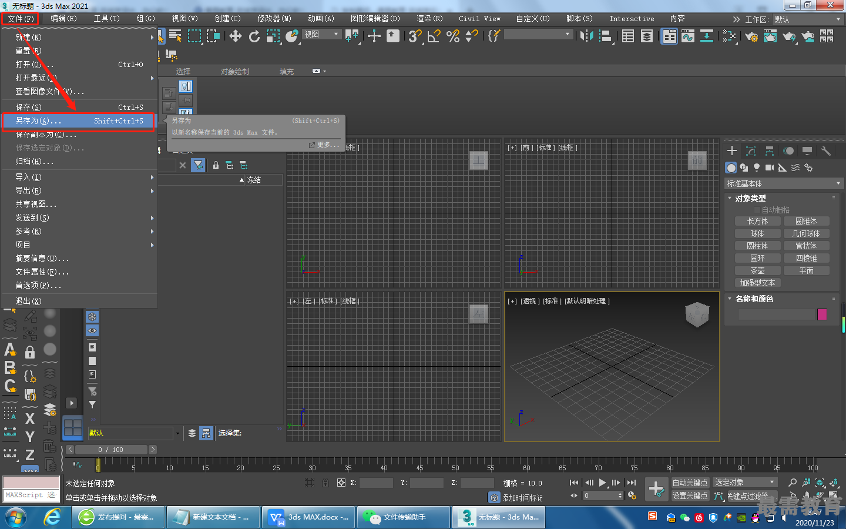Image resolution: width=846 pixels, height=529 pixels.
Task: Choose 保存 in File menu
Action: [79, 107]
